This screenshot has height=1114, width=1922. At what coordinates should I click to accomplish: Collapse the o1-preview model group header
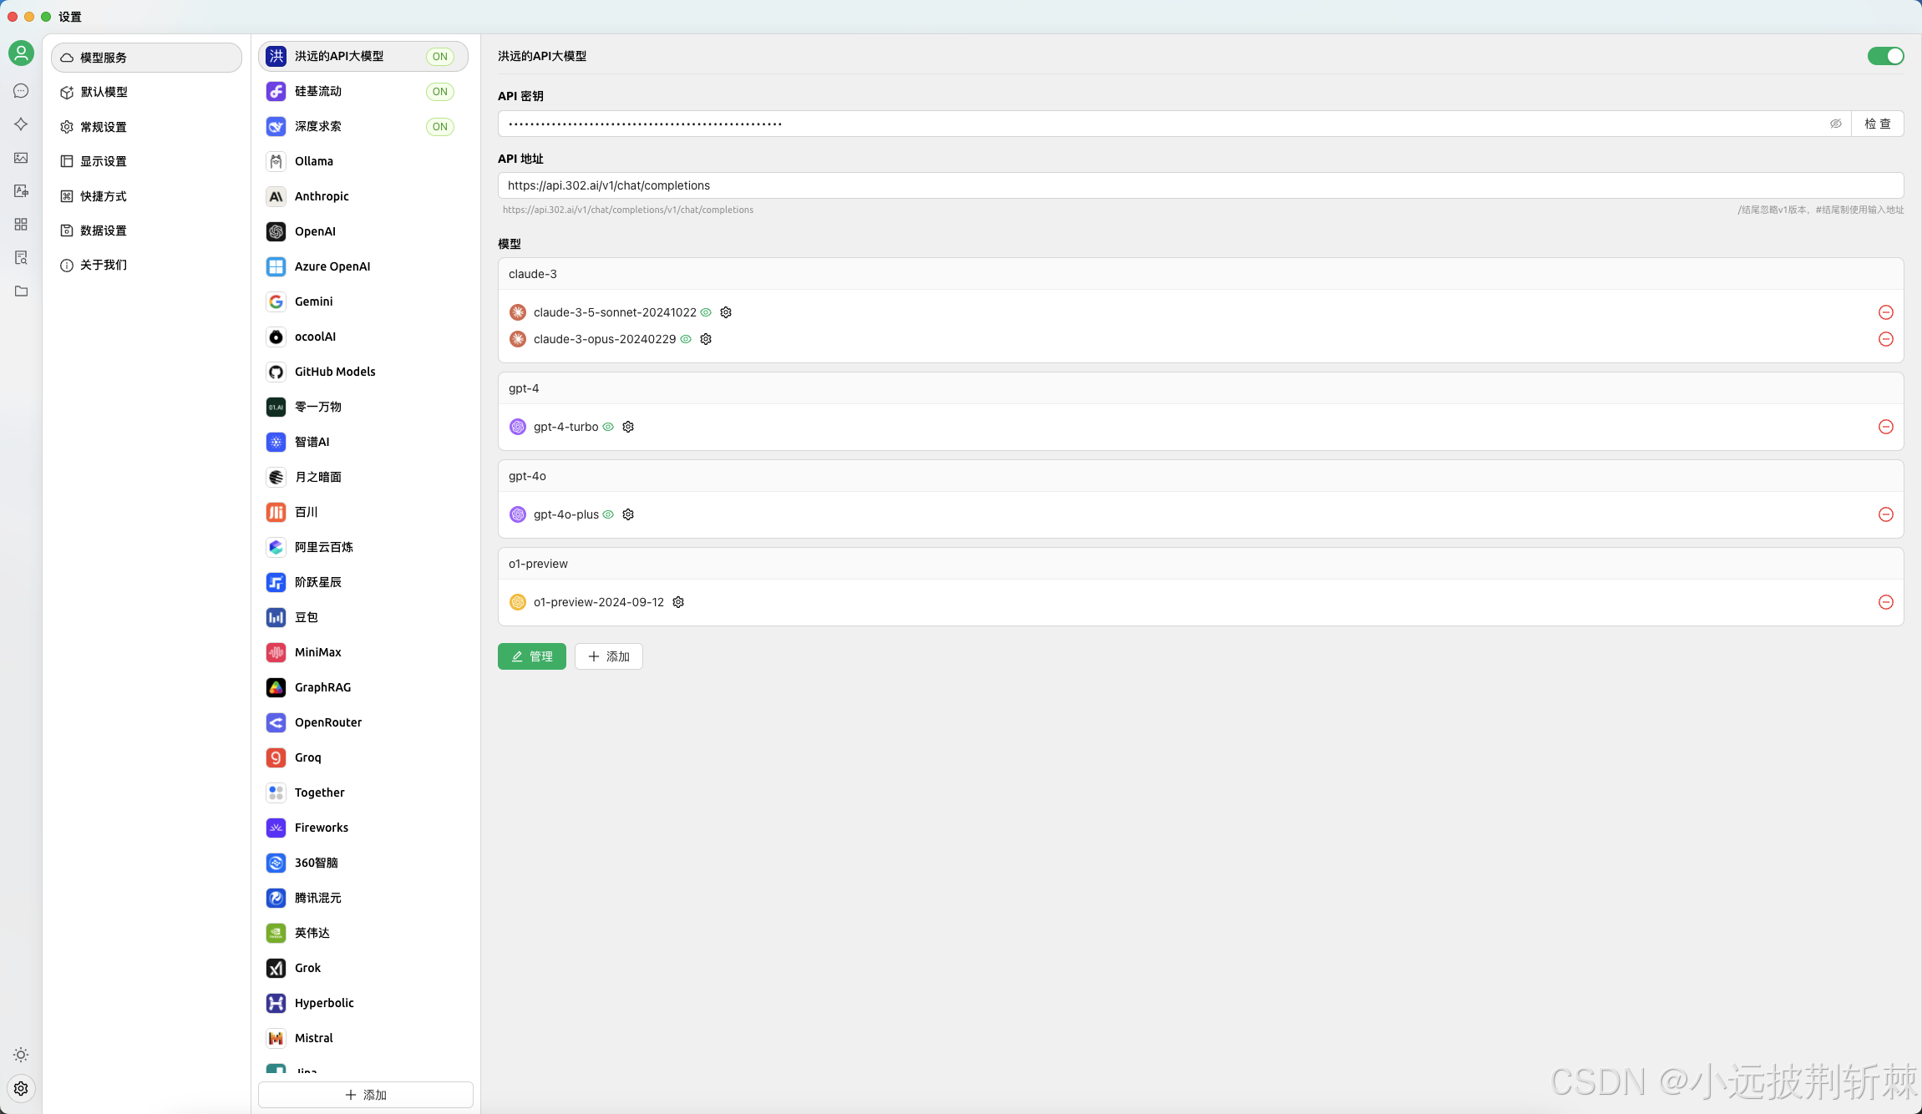click(x=1200, y=564)
